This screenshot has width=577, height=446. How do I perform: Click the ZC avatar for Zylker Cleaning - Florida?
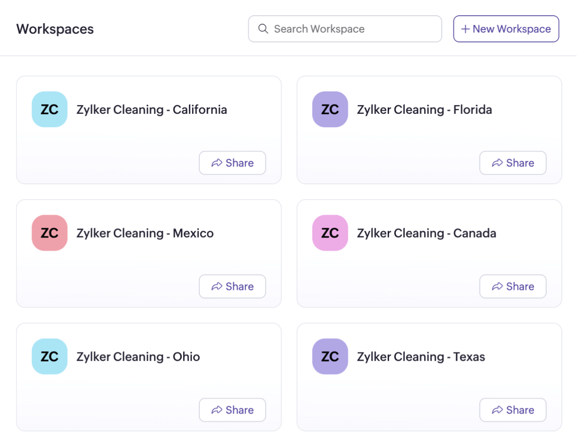330,109
